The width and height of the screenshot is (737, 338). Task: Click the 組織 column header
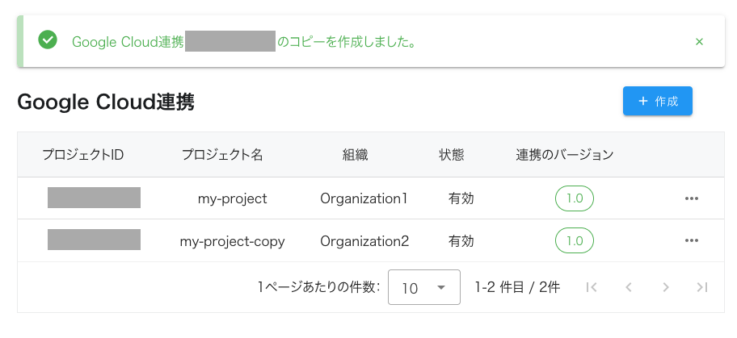point(356,155)
